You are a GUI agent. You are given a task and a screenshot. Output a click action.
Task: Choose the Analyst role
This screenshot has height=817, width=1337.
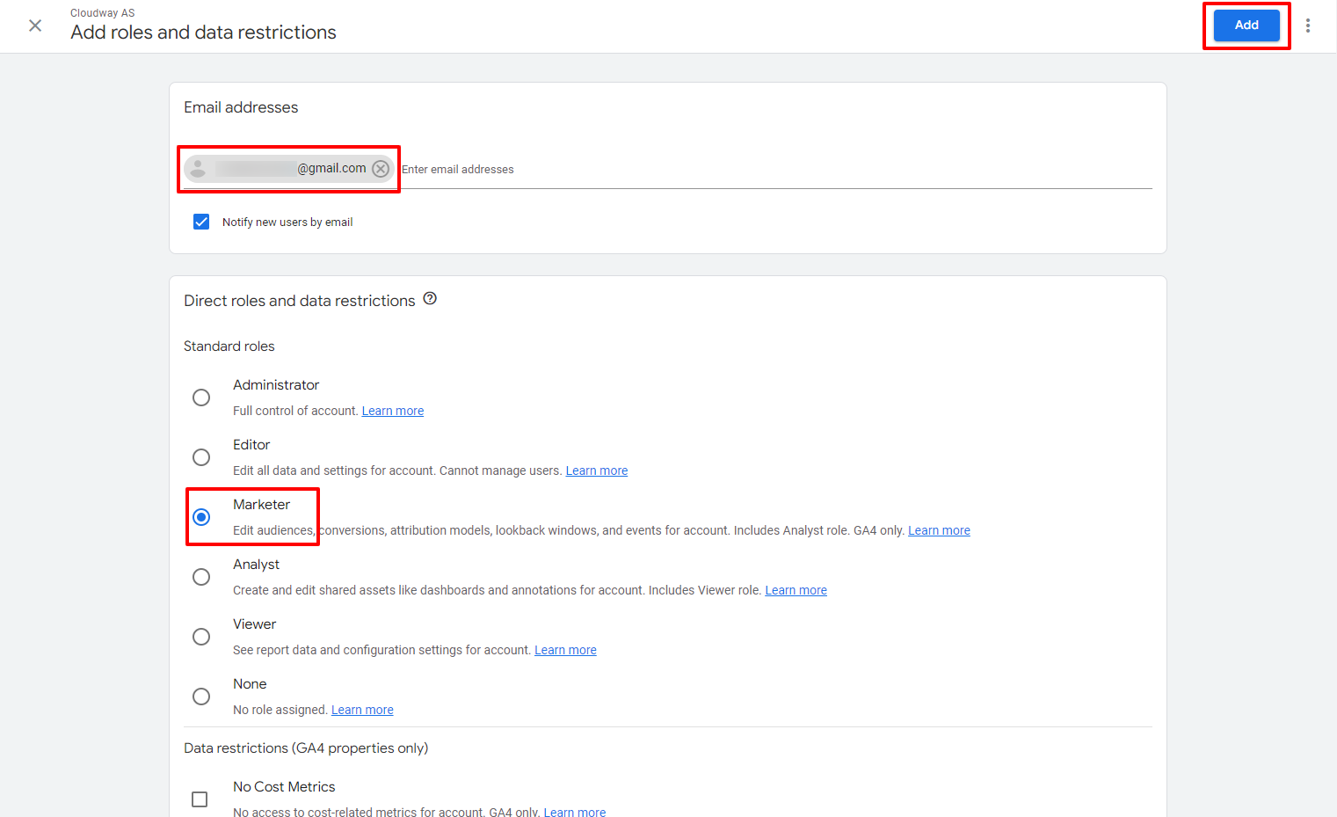[201, 576]
